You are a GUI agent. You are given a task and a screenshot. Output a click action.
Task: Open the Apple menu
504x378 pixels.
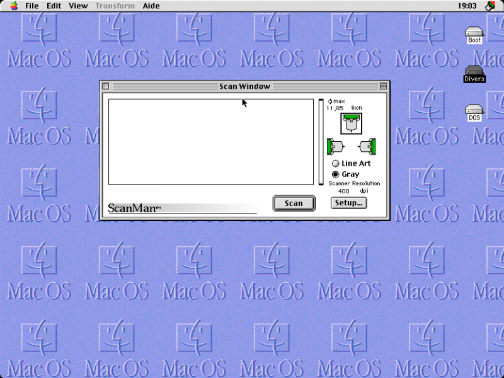[13, 6]
